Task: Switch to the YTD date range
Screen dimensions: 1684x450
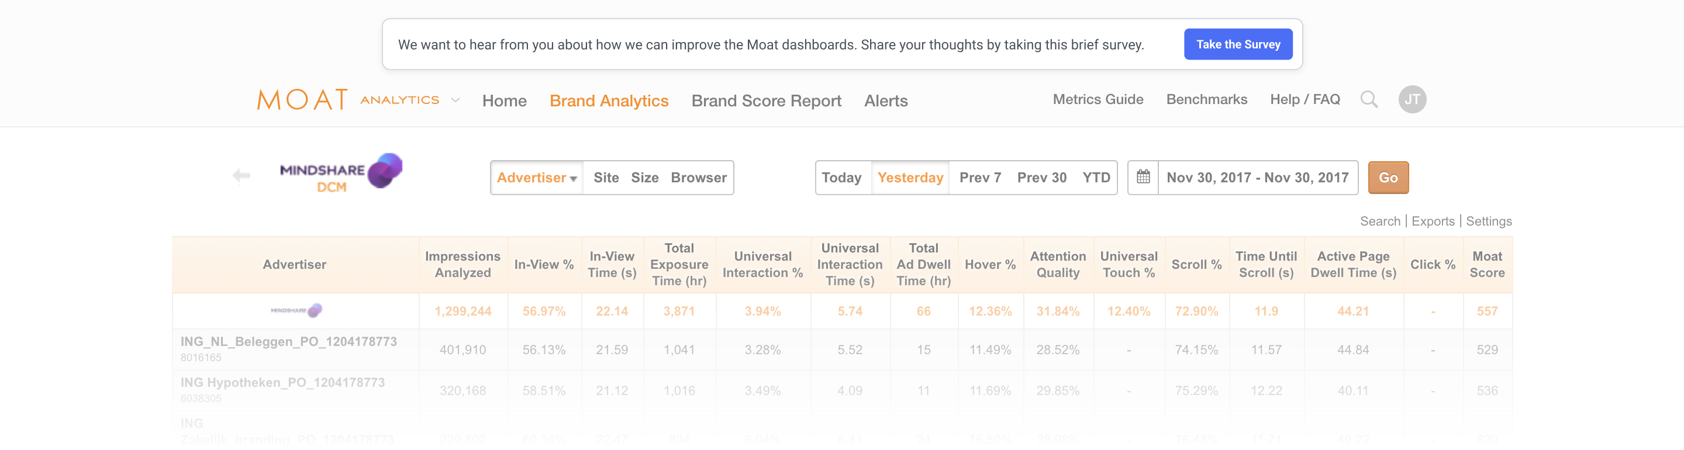Action: coord(1096,178)
